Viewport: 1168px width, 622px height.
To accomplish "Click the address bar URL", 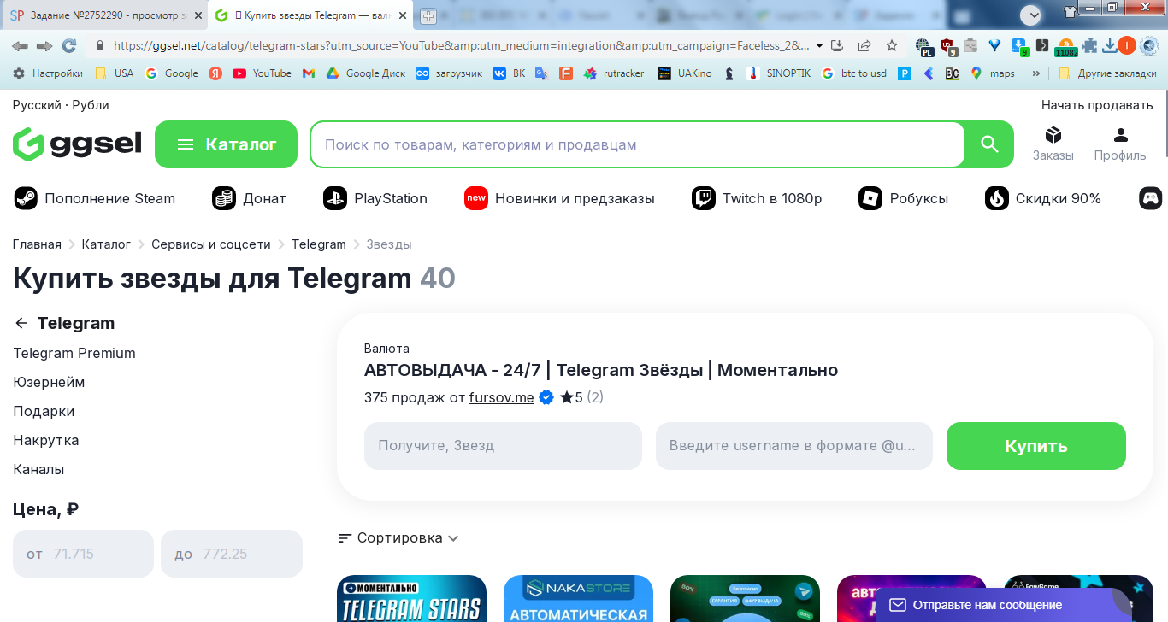I will 462,45.
